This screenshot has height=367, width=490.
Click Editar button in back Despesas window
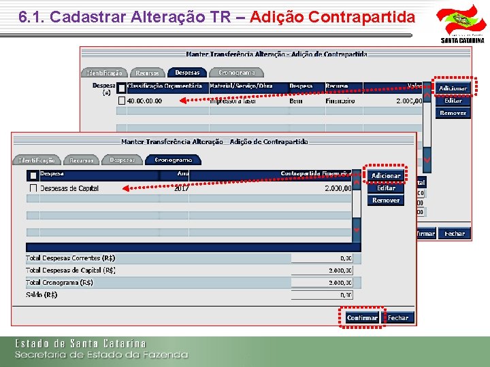pyautogui.click(x=453, y=101)
